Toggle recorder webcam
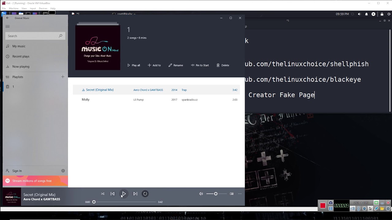Image resolution: width=392 pixels, height=220 pixels. pos(364,209)
